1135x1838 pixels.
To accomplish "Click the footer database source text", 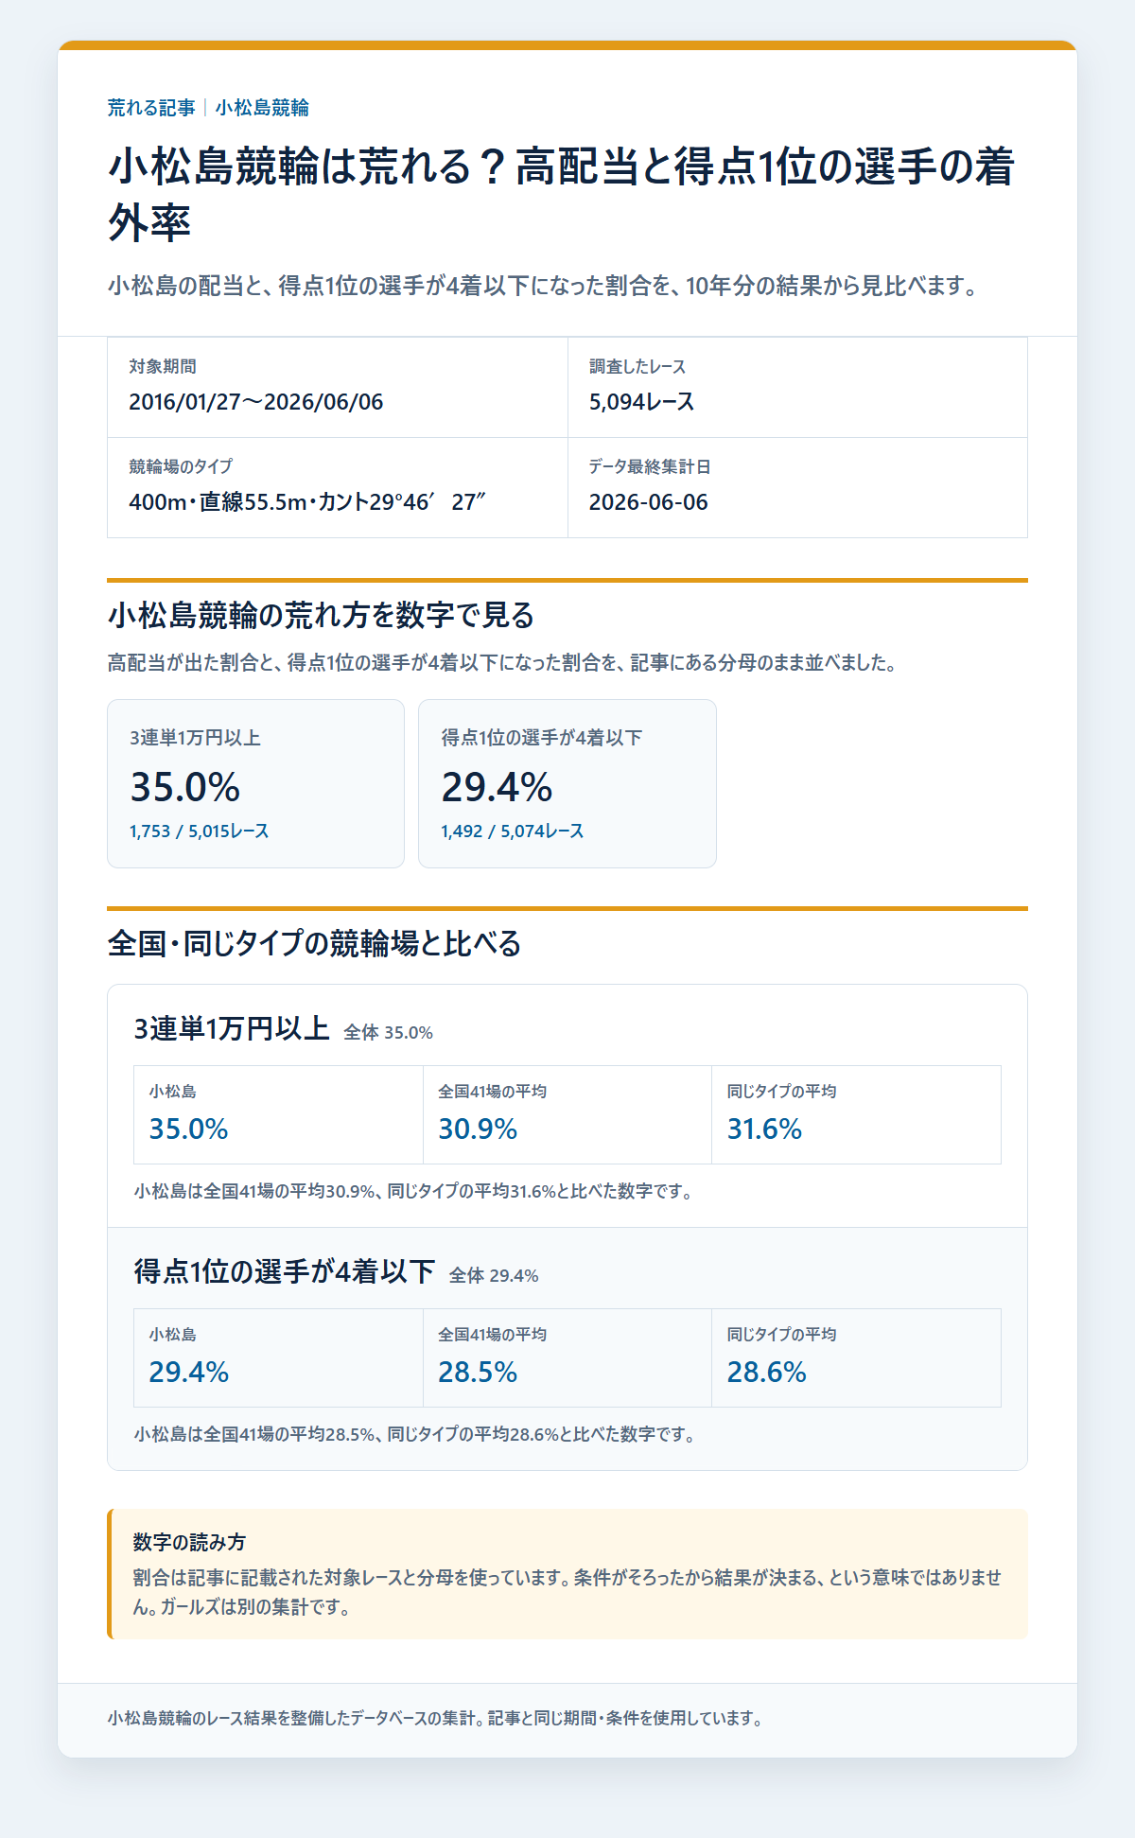I will coord(436,1718).
